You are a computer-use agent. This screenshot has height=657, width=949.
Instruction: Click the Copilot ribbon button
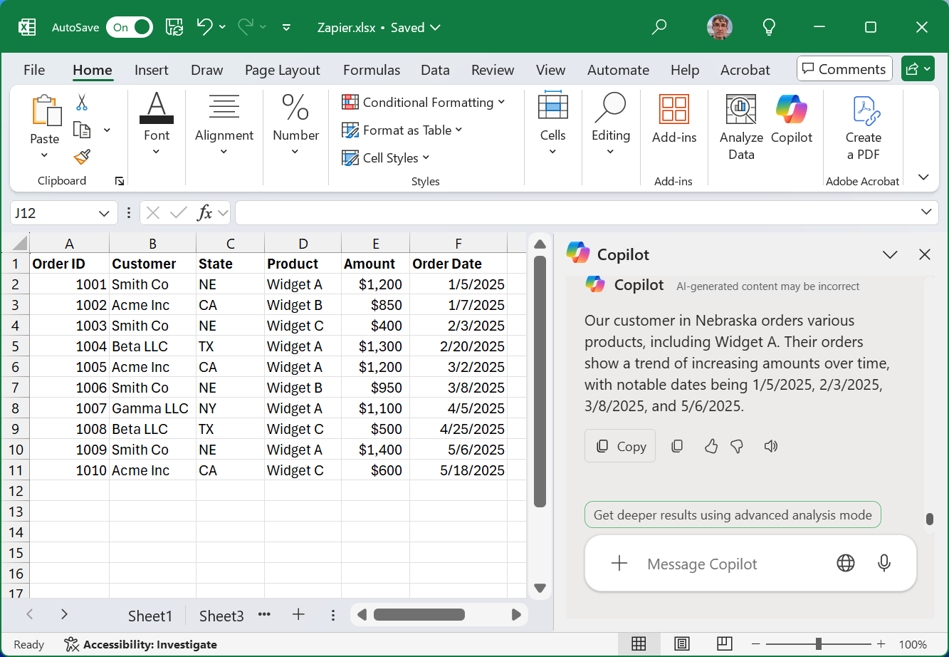(x=792, y=120)
